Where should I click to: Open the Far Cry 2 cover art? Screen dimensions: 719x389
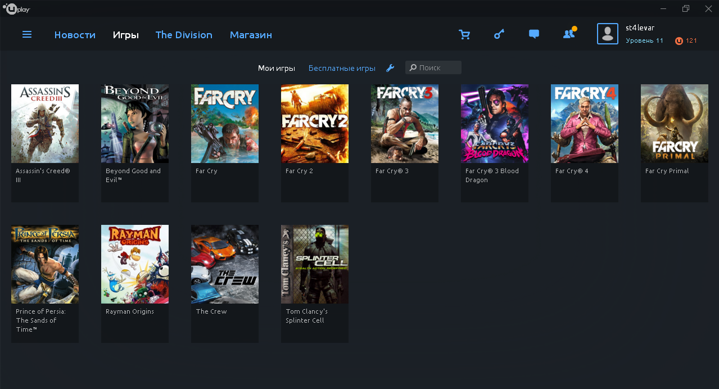point(315,124)
